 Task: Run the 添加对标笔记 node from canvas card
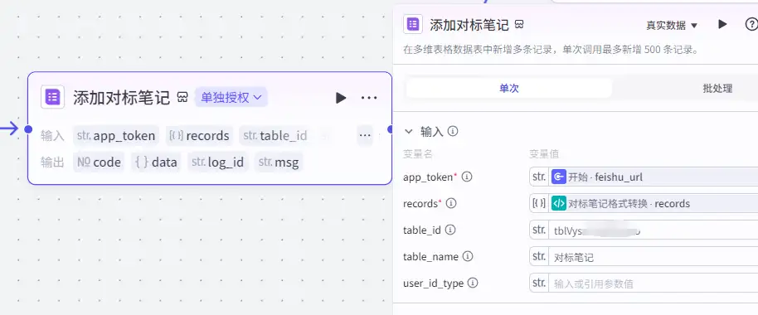pos(341,98)
